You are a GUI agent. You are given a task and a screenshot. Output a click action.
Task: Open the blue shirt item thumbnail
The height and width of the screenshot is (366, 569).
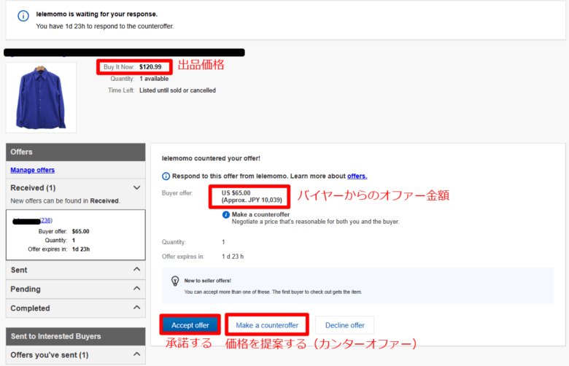click(41, 97)
